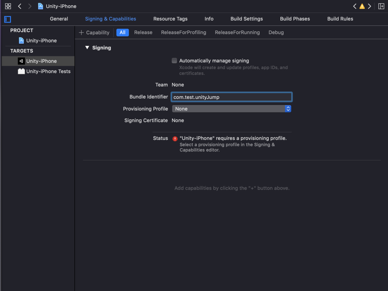Click the red error icon next to Status
Screen dimensions: 388x291
click(x=175, y=138)
